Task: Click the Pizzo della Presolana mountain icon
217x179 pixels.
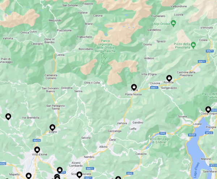Action: (193, 45)
